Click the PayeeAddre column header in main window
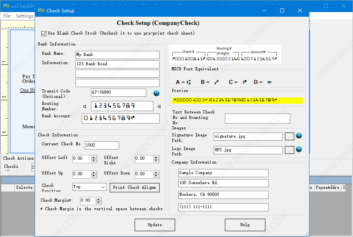353x237 pixels. (328, 188)
